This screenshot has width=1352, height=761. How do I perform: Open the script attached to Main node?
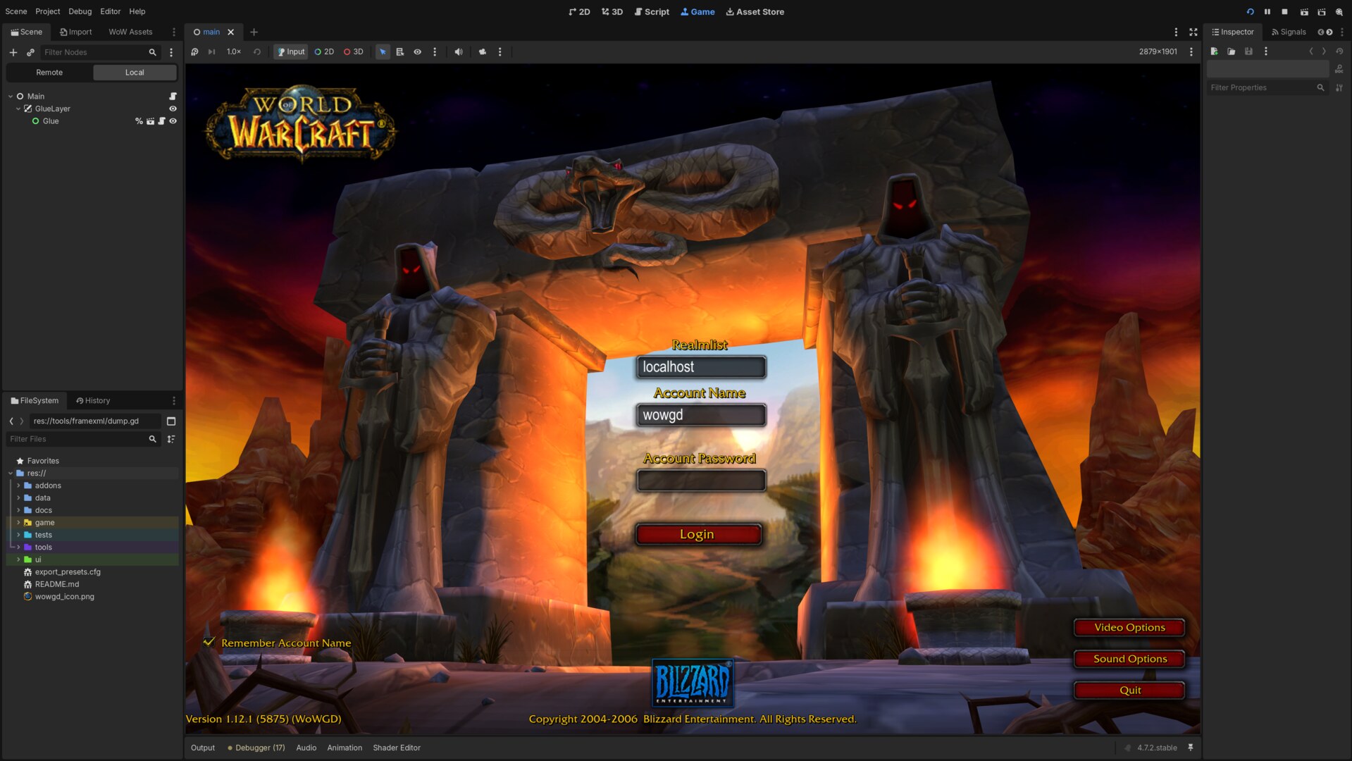173,96
